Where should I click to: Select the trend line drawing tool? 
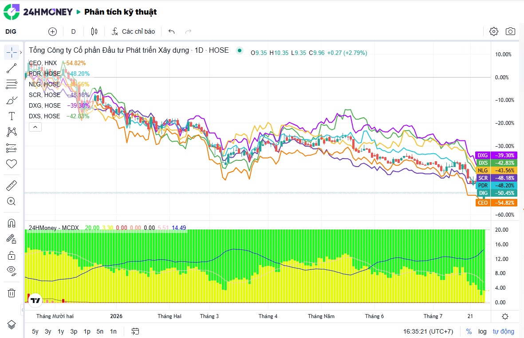point(12,68)
